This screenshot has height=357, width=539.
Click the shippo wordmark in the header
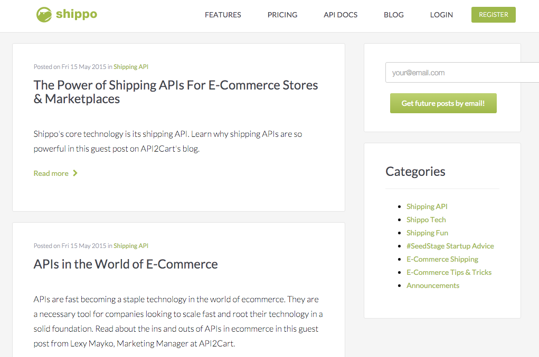click(x=77, y=14)
